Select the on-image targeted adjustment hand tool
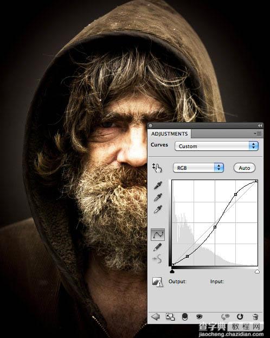 tap(157, 168)
